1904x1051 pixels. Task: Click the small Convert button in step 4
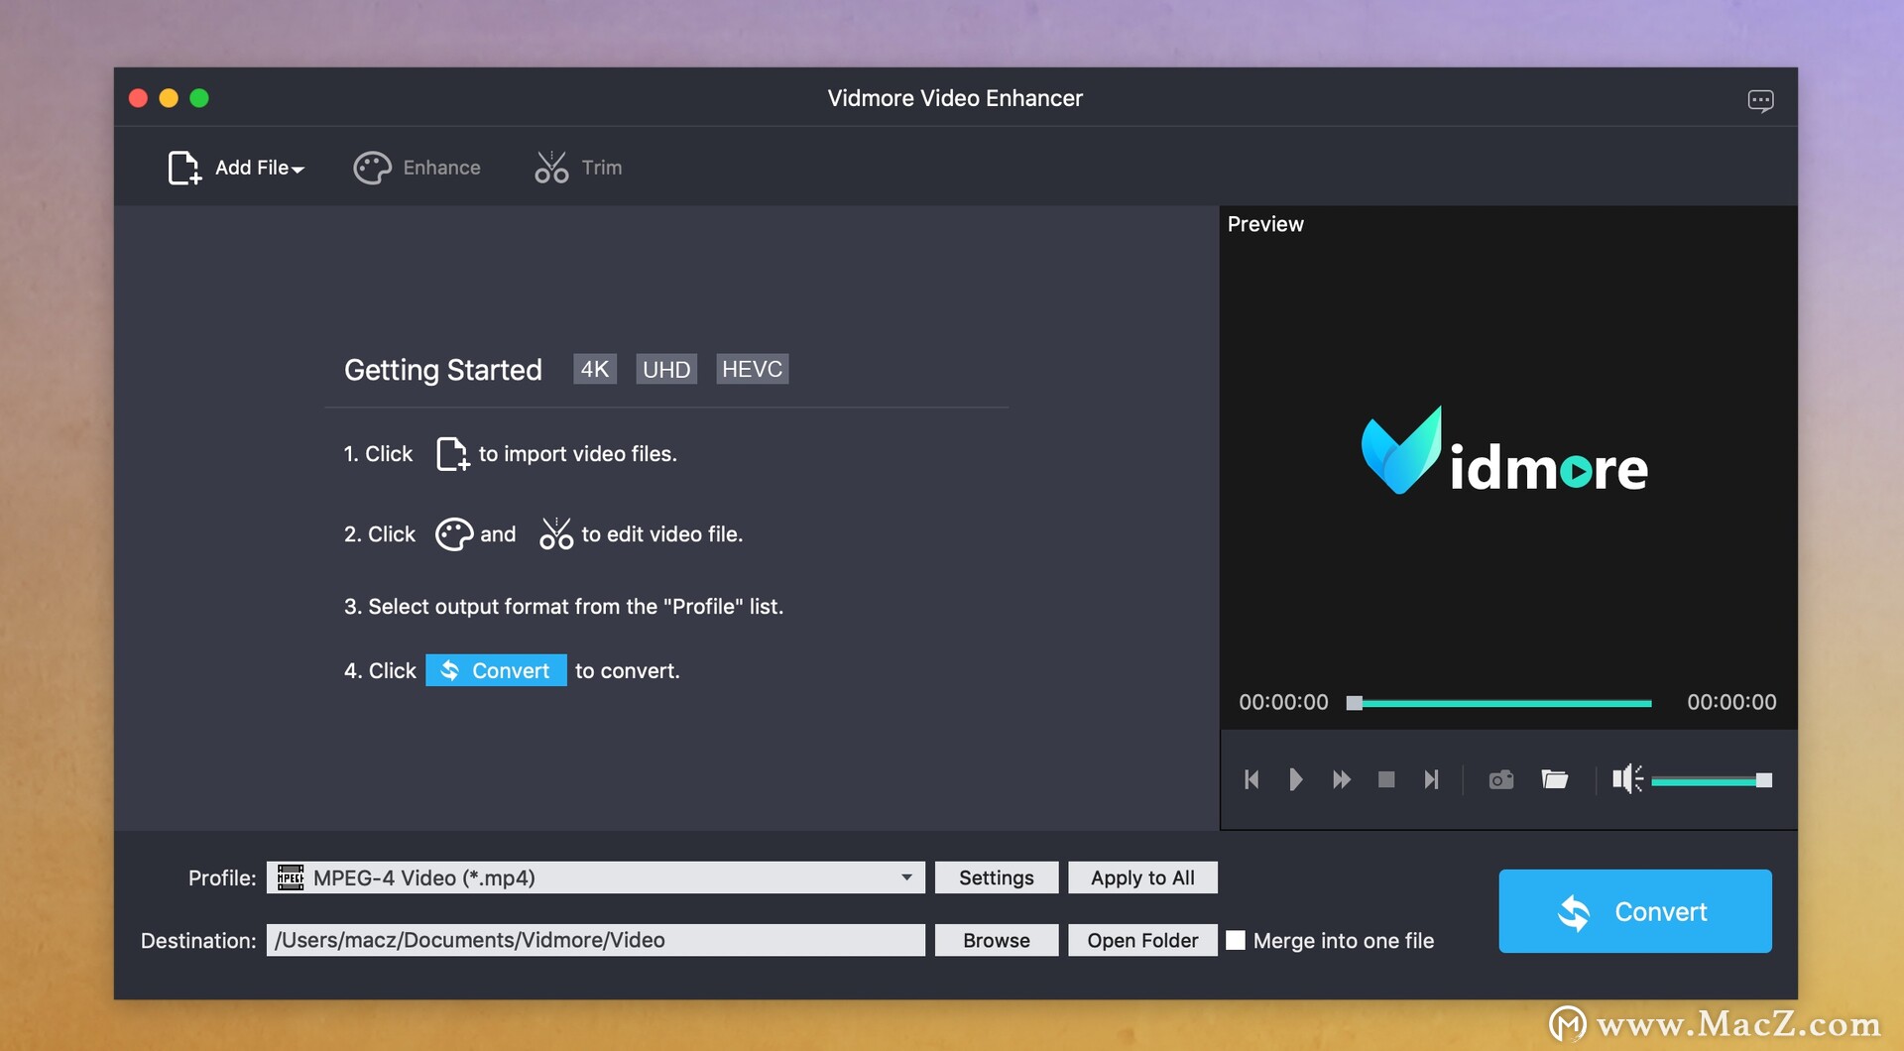(496, 670)
